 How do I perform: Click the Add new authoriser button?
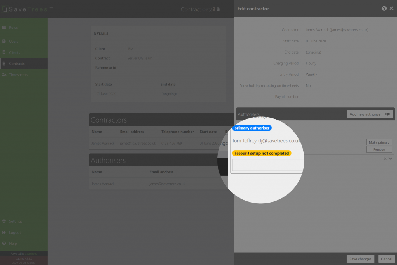pyautogui.click(x=369, y=114)
